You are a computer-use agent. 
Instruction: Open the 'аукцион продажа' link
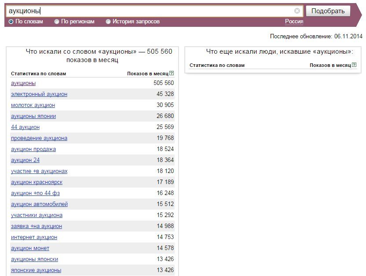[x=33, y=149]
